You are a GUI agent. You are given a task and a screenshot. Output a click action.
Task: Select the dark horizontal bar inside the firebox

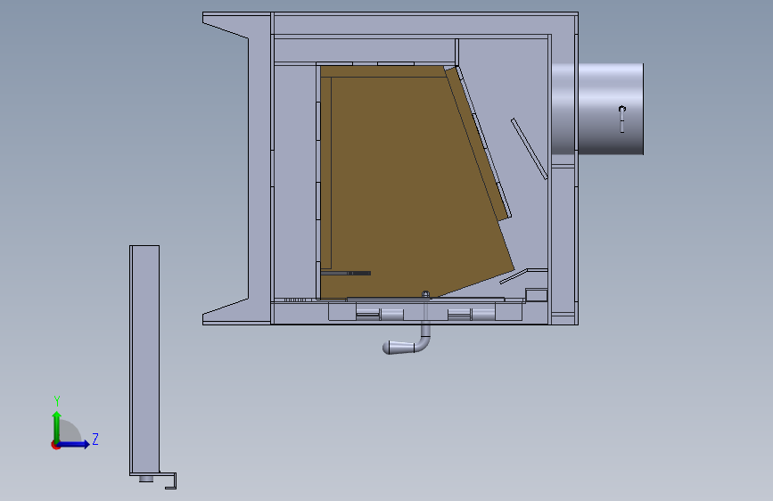[346, 273]
